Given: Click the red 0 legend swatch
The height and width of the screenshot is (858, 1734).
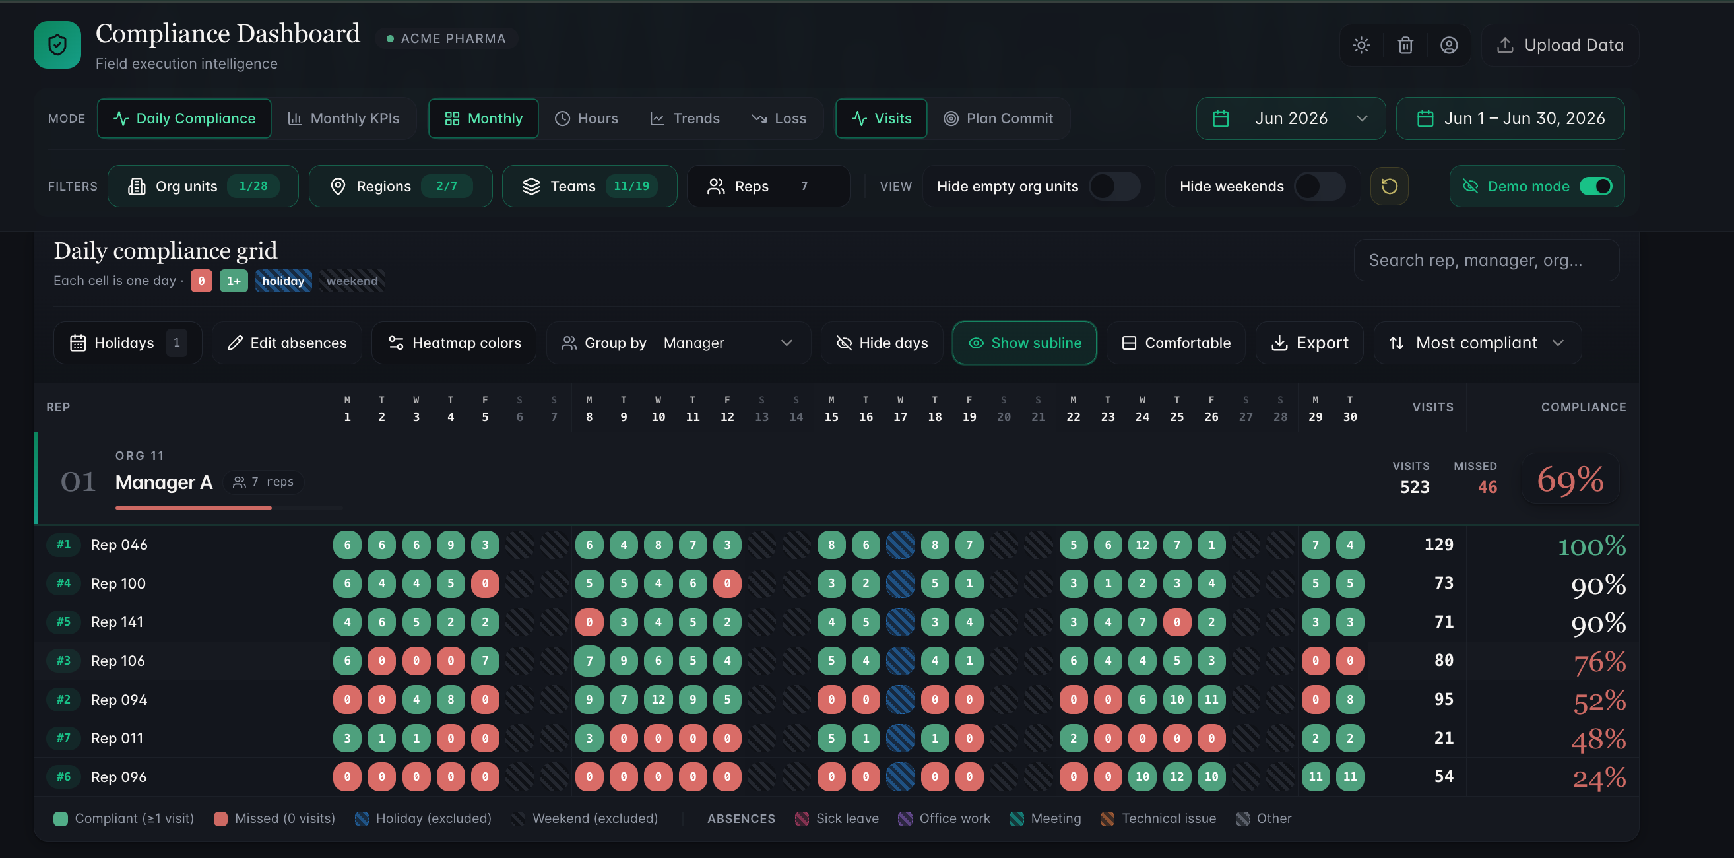Looking at the screenshot, I should pyautogui.click(x=201, y=281).
